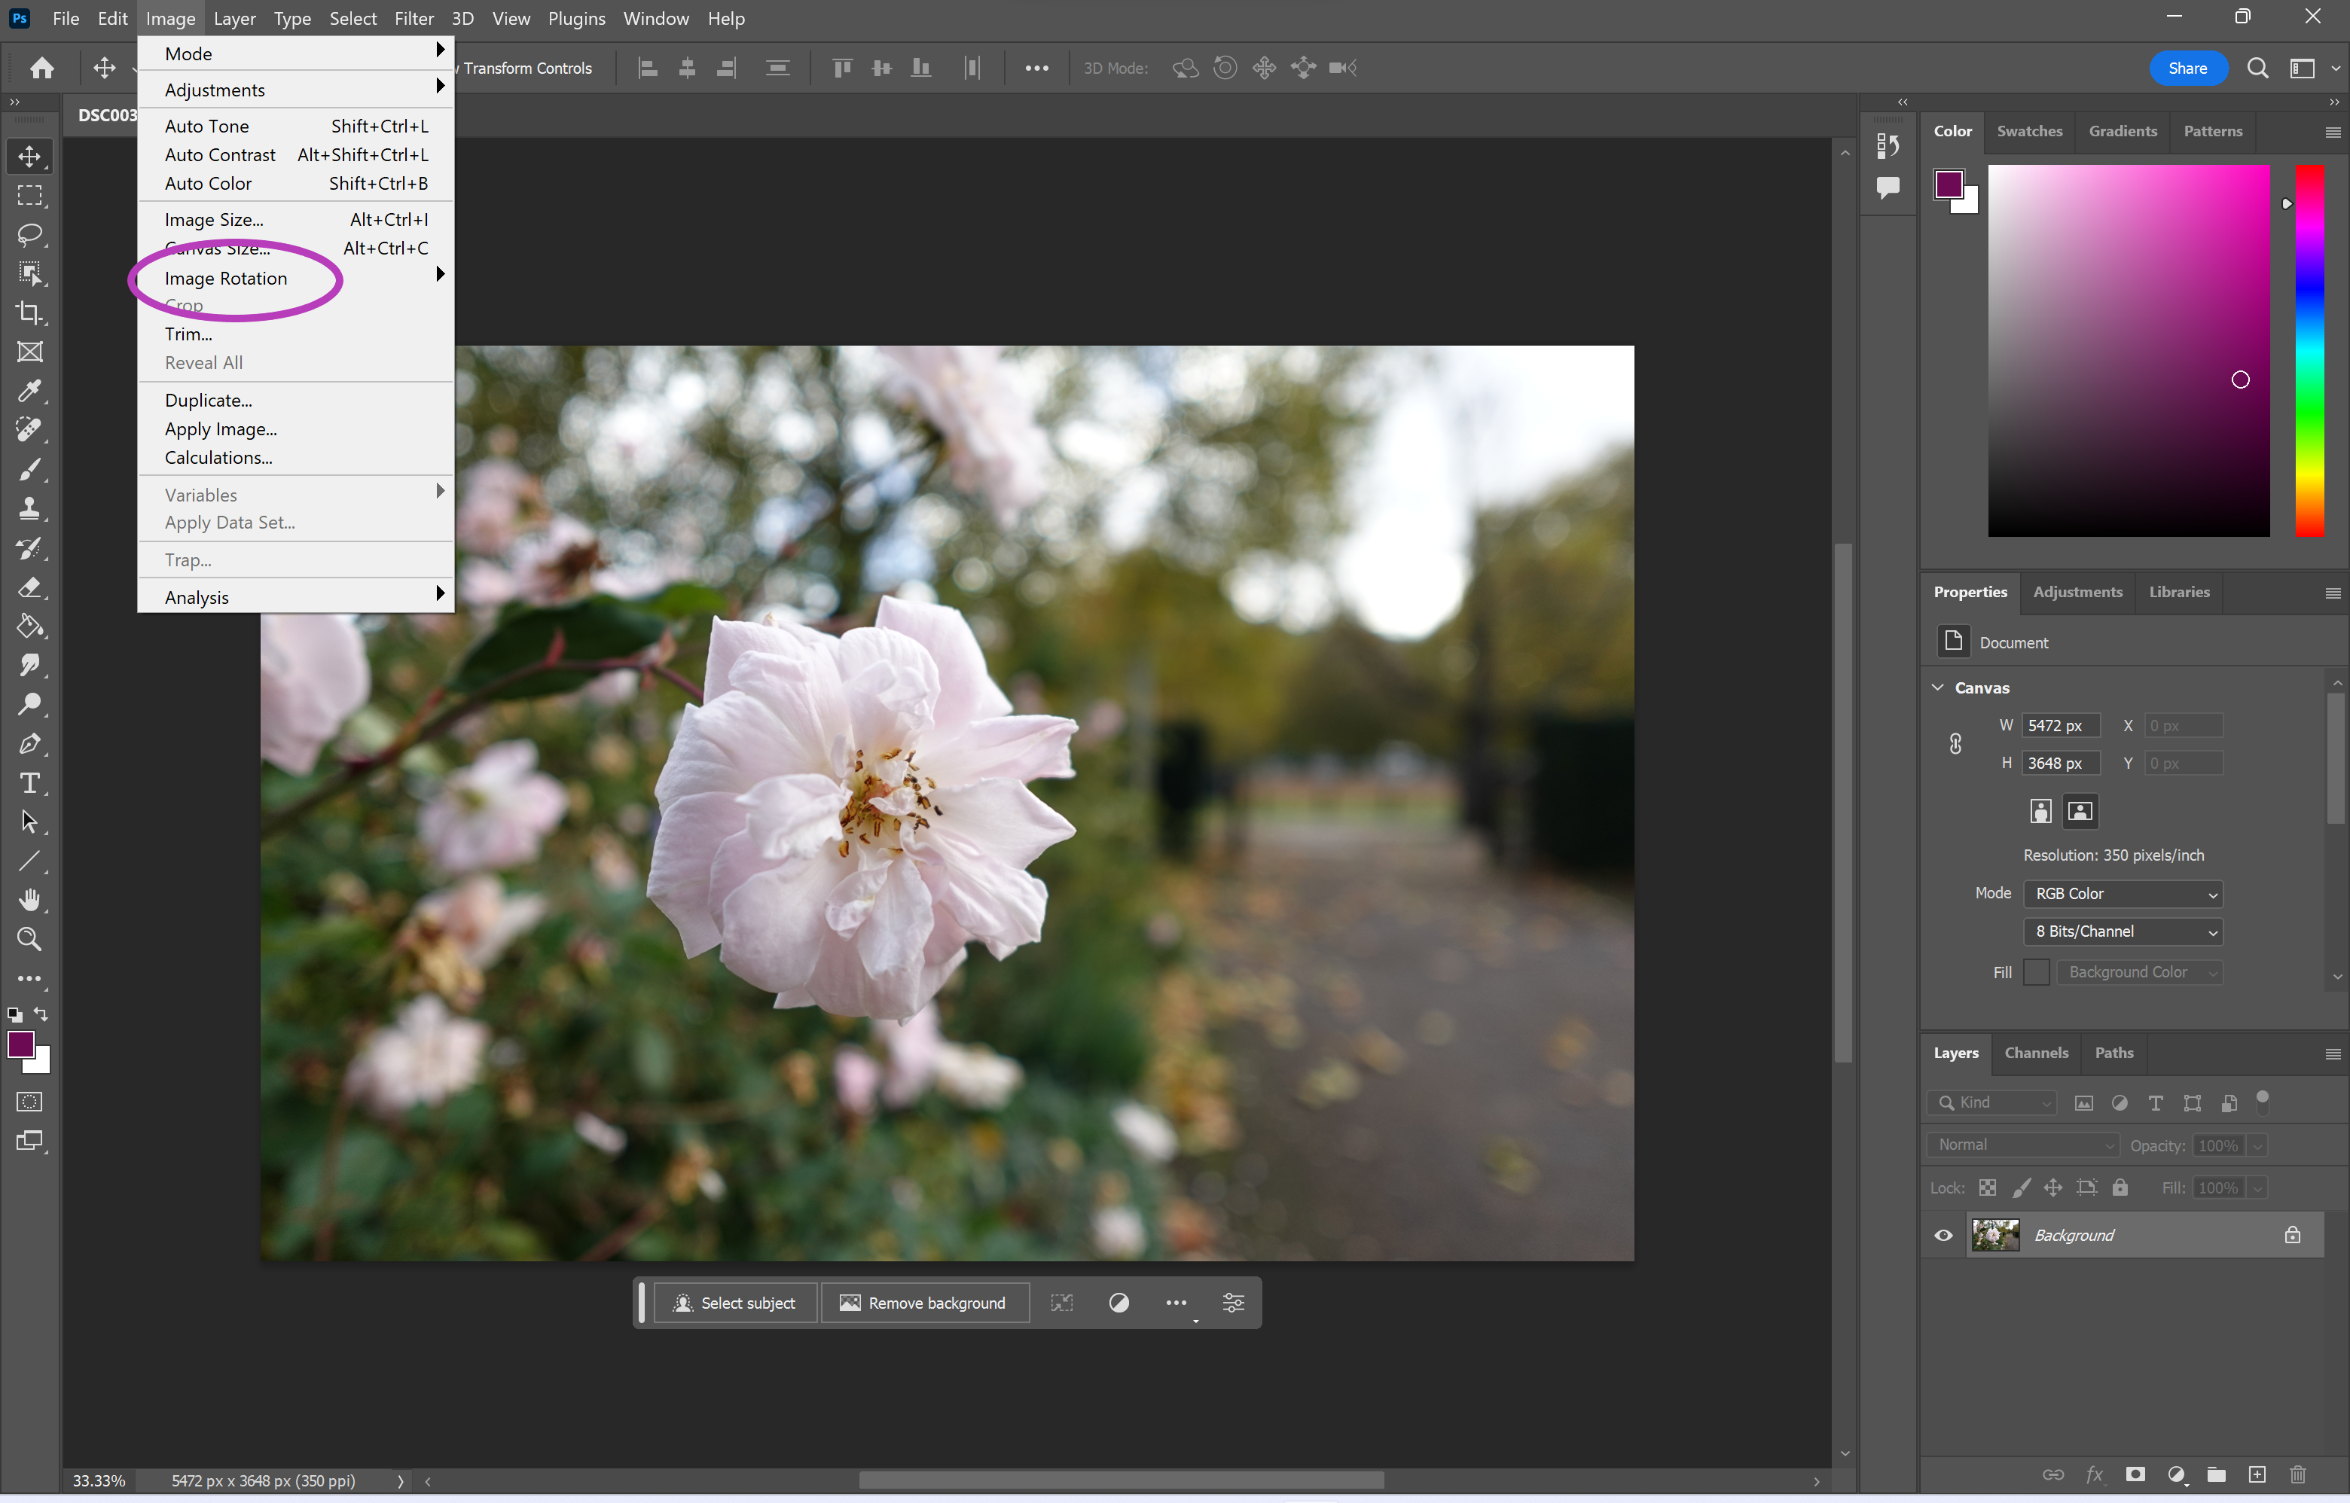Click inside the color picker field

[x=2129, y=350]
